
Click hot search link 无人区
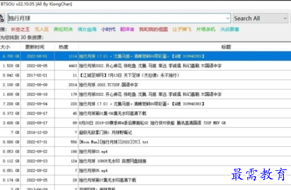click(41, 29)
